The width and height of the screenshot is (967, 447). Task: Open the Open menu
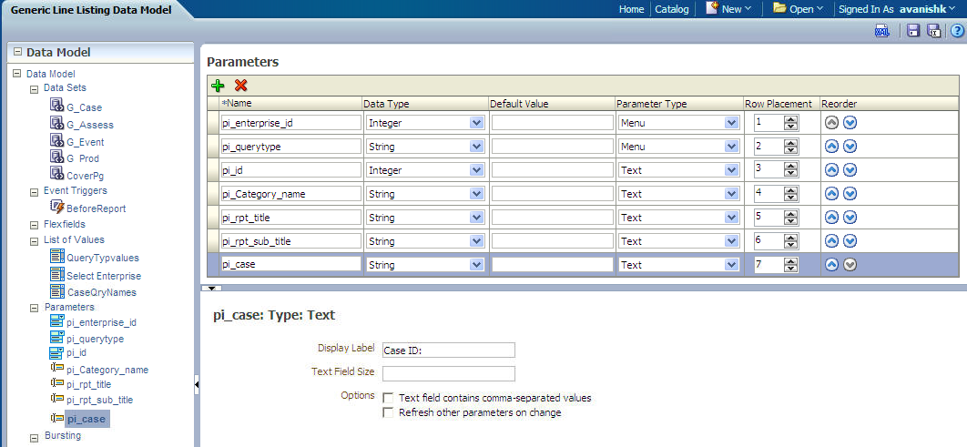click(x=806, y=9)
